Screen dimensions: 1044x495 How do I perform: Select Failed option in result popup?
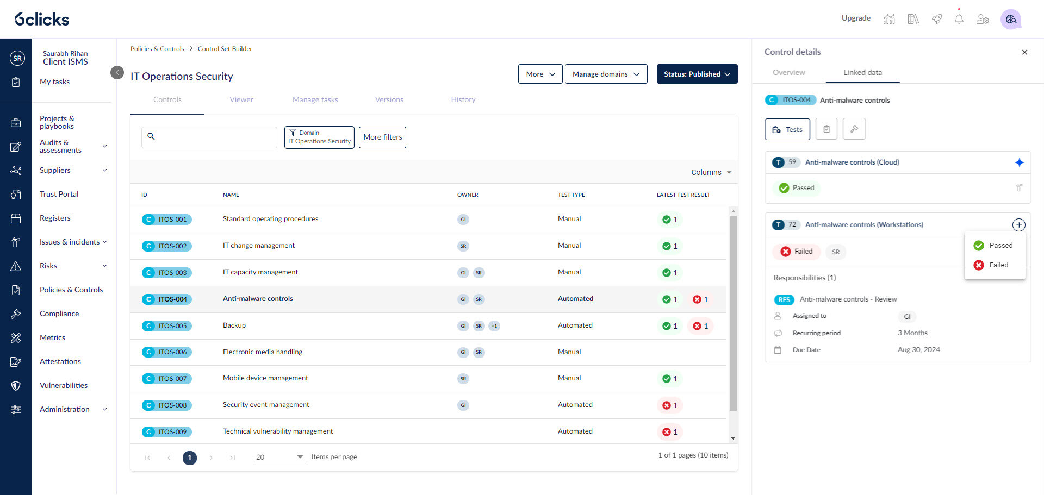pos(991,265)
